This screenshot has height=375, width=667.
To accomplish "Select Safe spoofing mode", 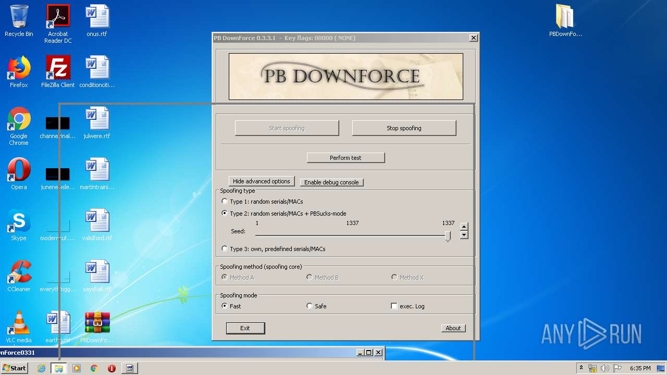I will [x=310, y=306].
